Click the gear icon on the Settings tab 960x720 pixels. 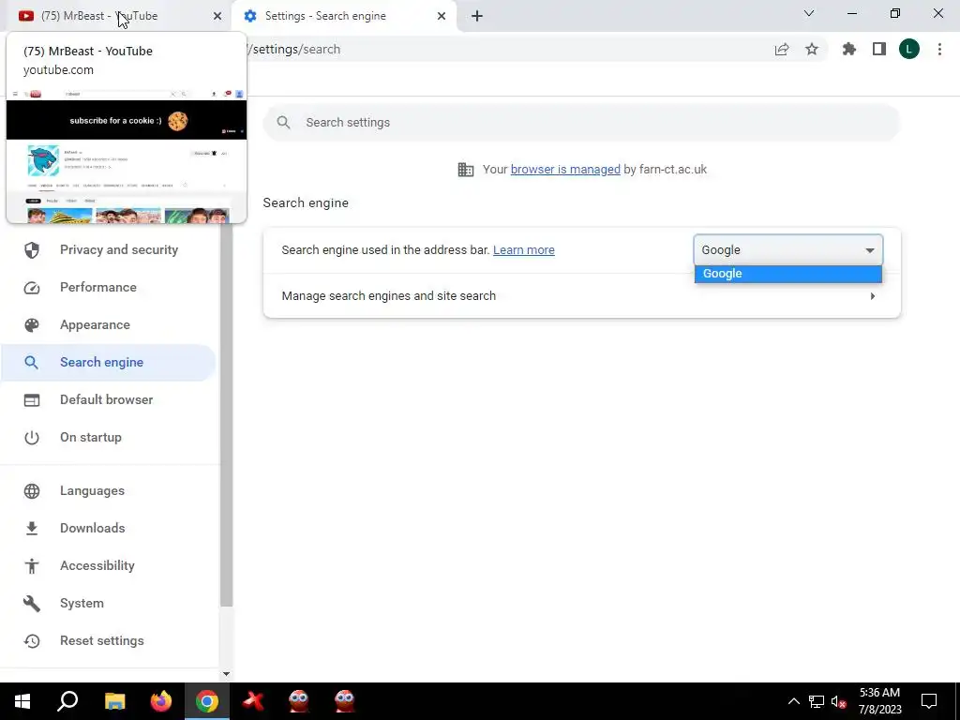point(249,16)
